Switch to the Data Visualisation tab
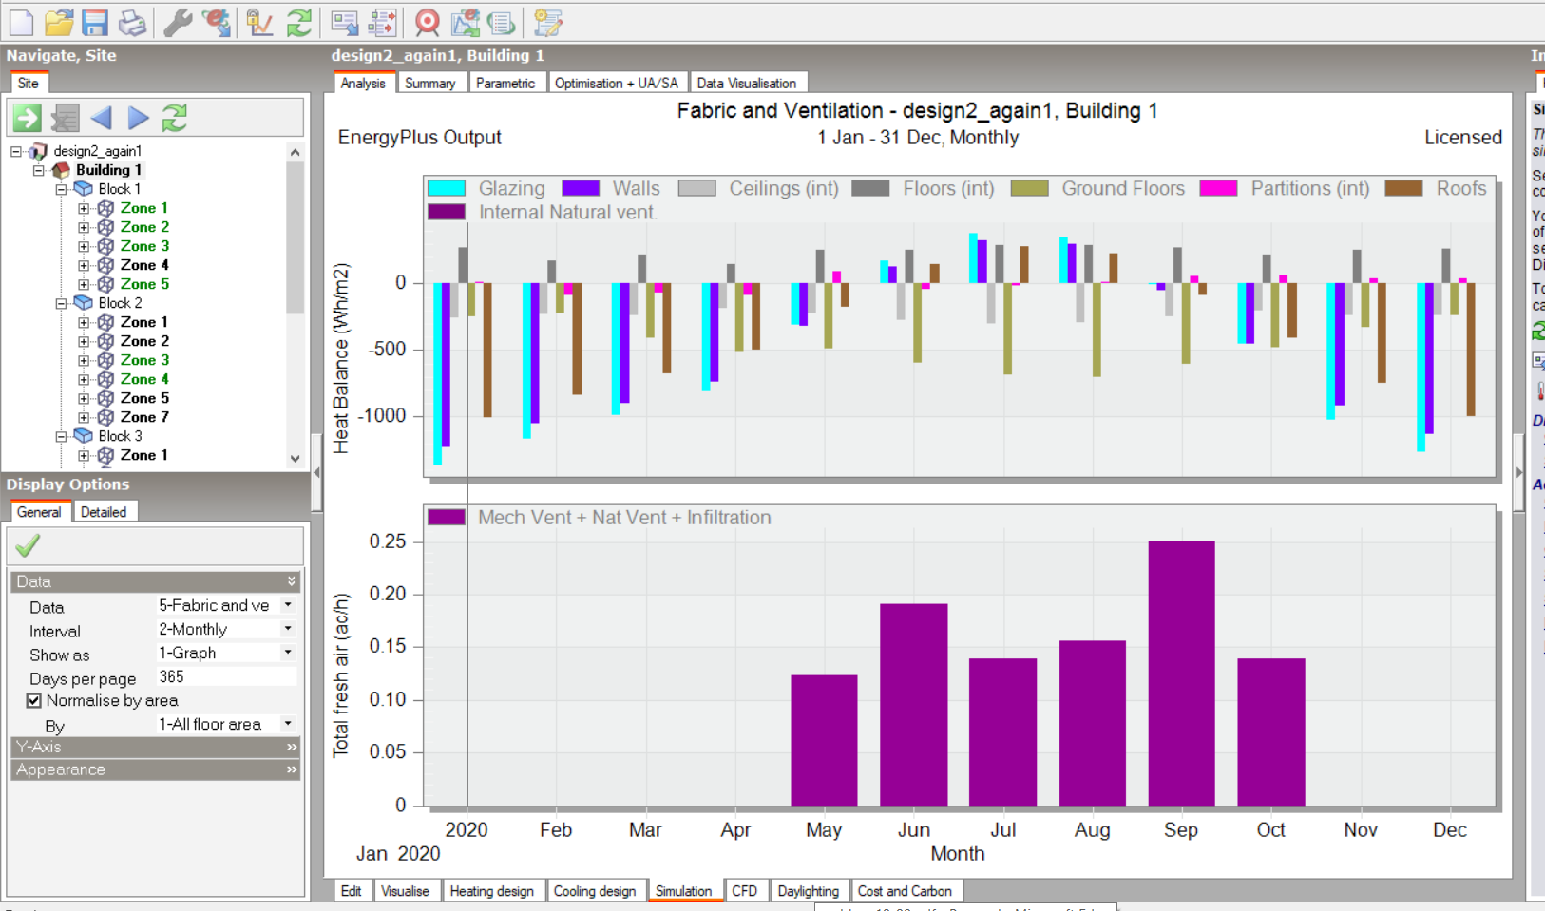 coord(747,83)
